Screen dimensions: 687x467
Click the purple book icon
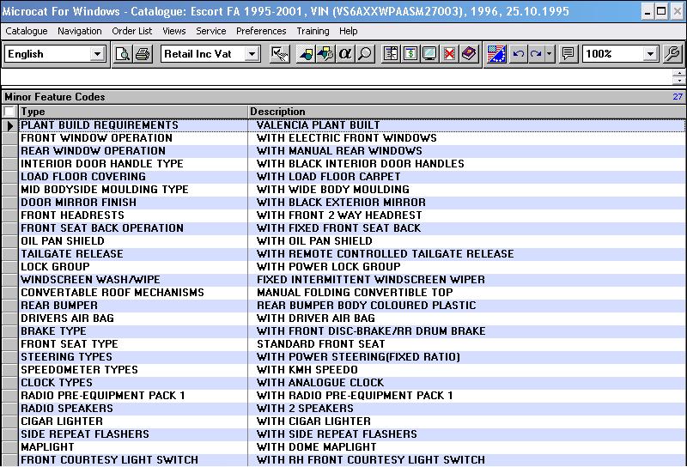click(x=468, y=54)
